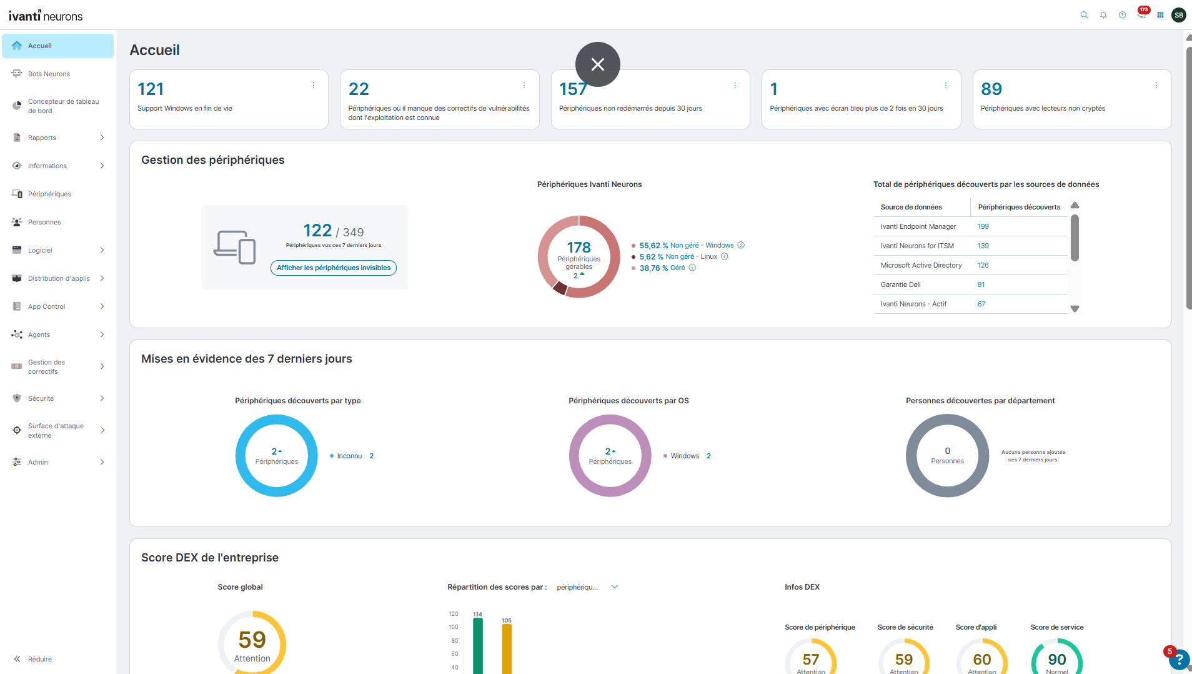Open the 81 Garantie Dell count

click(x=981, y=284)
